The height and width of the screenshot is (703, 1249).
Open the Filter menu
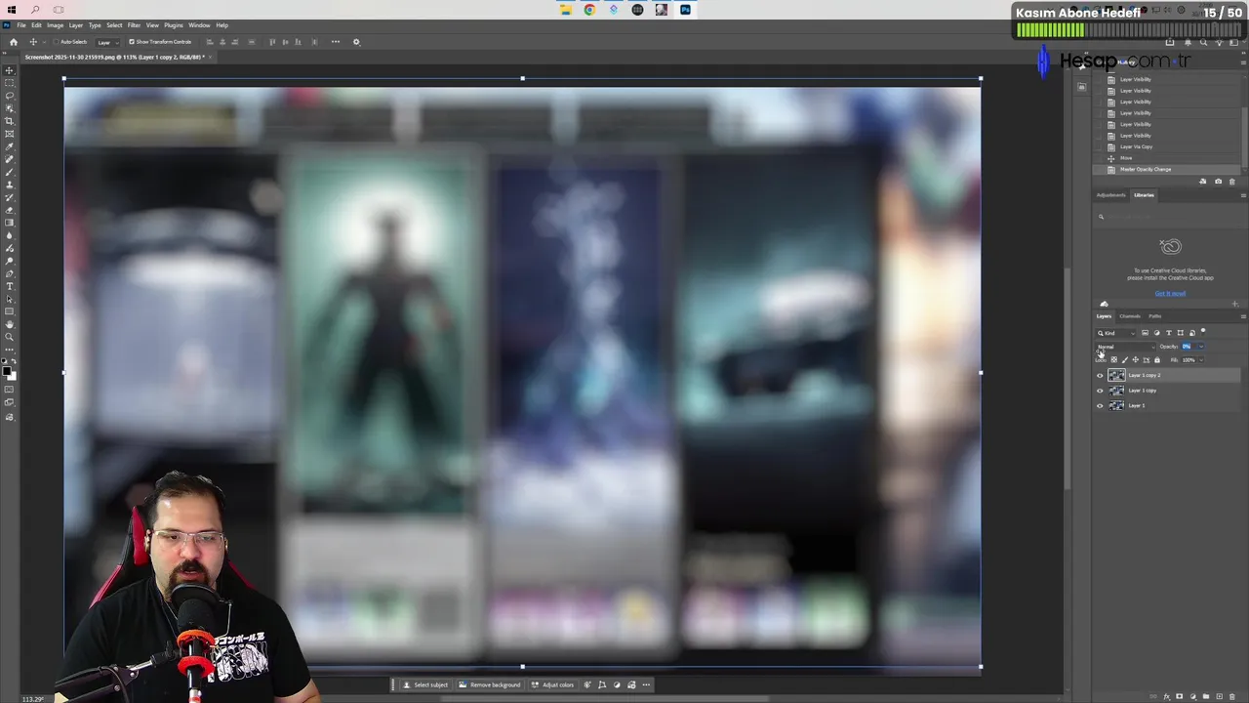click(134, 25)
